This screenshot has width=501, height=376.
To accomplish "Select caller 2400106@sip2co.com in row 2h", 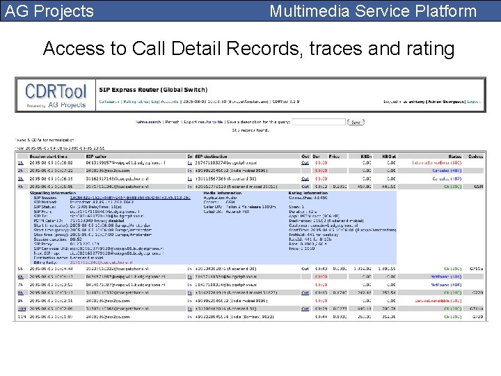I will (108, 171).
